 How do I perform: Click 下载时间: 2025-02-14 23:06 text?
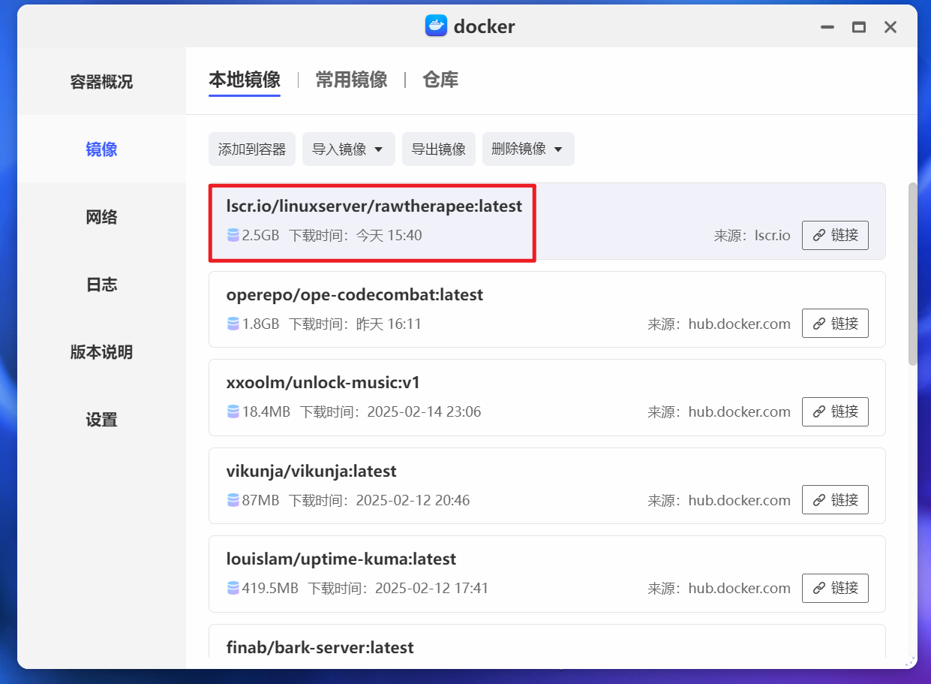tap(390, 412)
